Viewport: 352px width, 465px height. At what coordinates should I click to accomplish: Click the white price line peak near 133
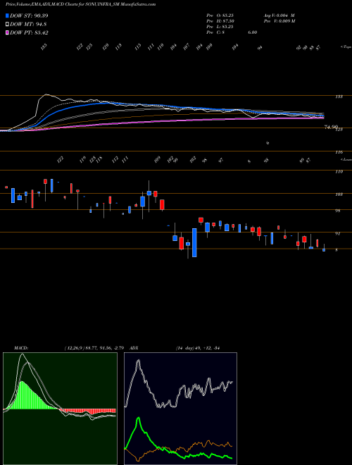point(46,95)
